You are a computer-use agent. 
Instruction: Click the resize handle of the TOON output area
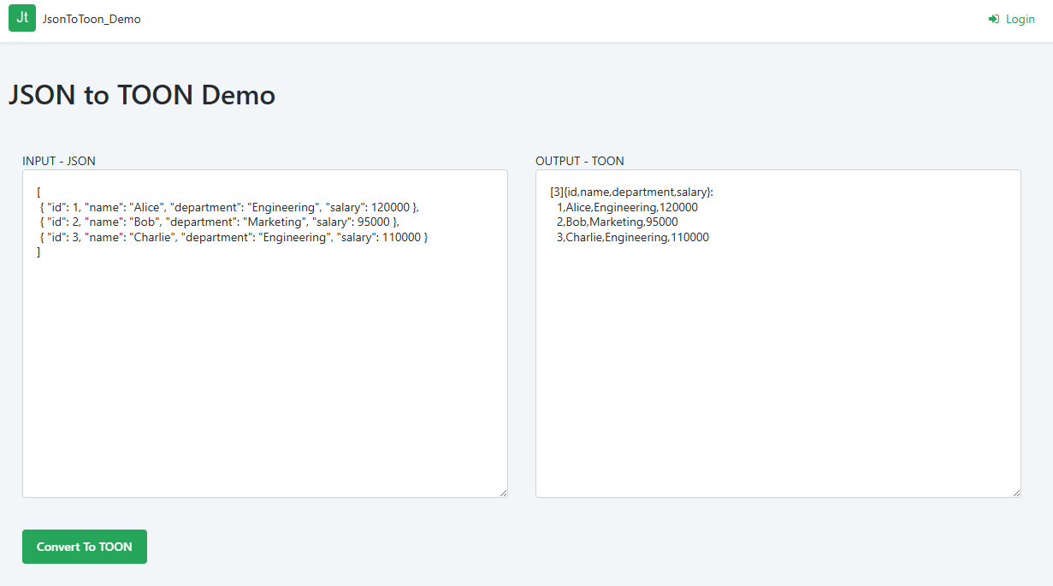[1016, 493]
